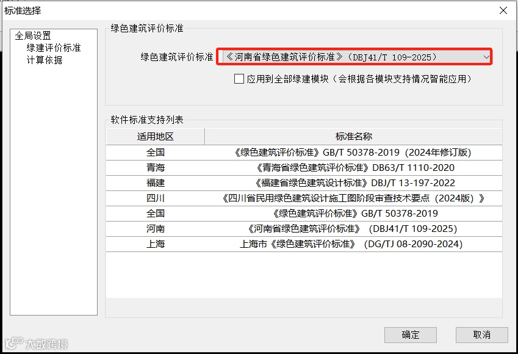Open the standard selection combo box arrow

point(486,56)
